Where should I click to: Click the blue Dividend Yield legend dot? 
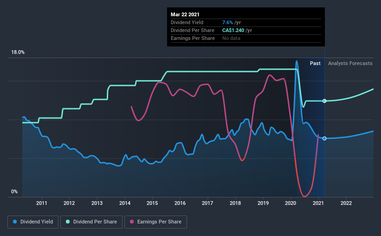click(15, 222)
